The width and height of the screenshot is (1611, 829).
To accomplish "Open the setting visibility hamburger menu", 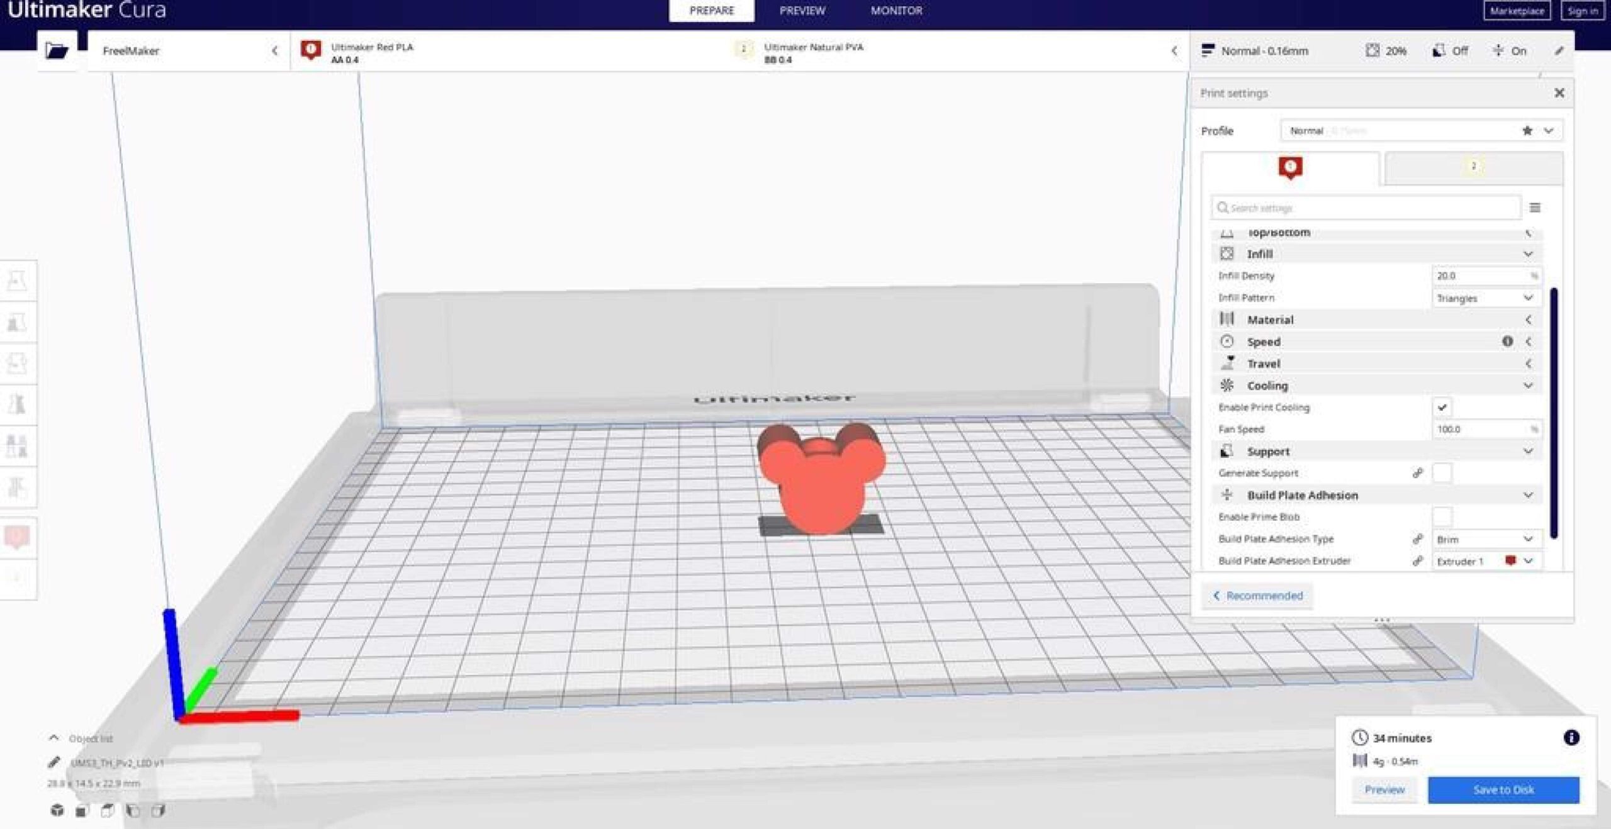I will (x=1535, y=208).
